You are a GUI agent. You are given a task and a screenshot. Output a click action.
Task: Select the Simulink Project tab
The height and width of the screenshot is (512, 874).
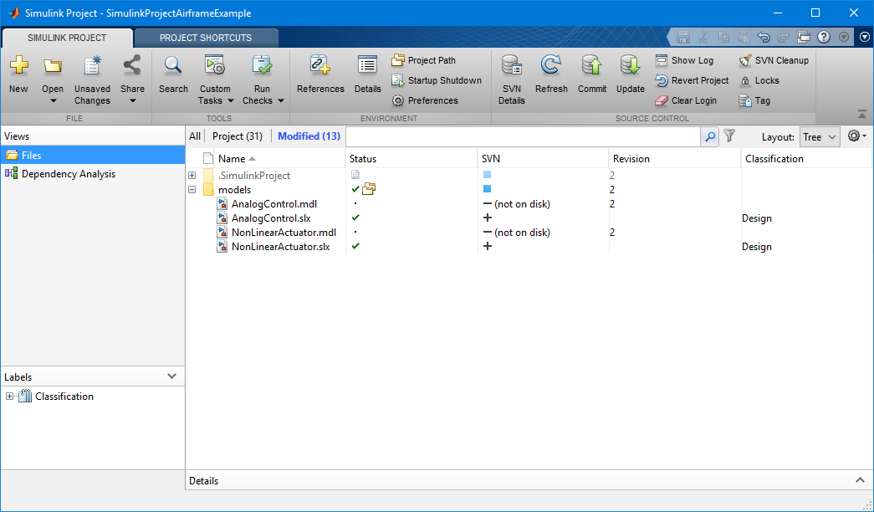click(x=67, y=38)
